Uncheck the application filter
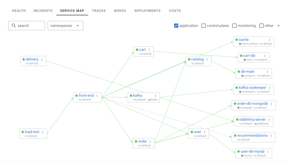 (176, 25)
